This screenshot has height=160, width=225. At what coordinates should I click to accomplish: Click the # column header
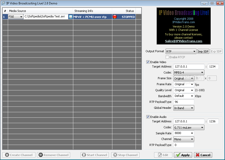tap(5, 11)
